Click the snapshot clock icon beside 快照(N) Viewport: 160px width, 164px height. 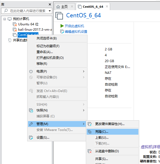[x=31, y=110]
